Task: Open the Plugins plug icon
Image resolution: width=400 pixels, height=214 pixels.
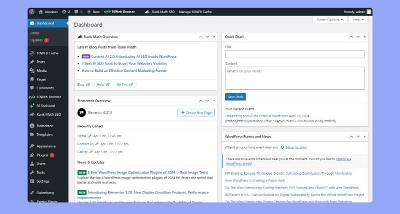Action: click(x=32, y=155)
